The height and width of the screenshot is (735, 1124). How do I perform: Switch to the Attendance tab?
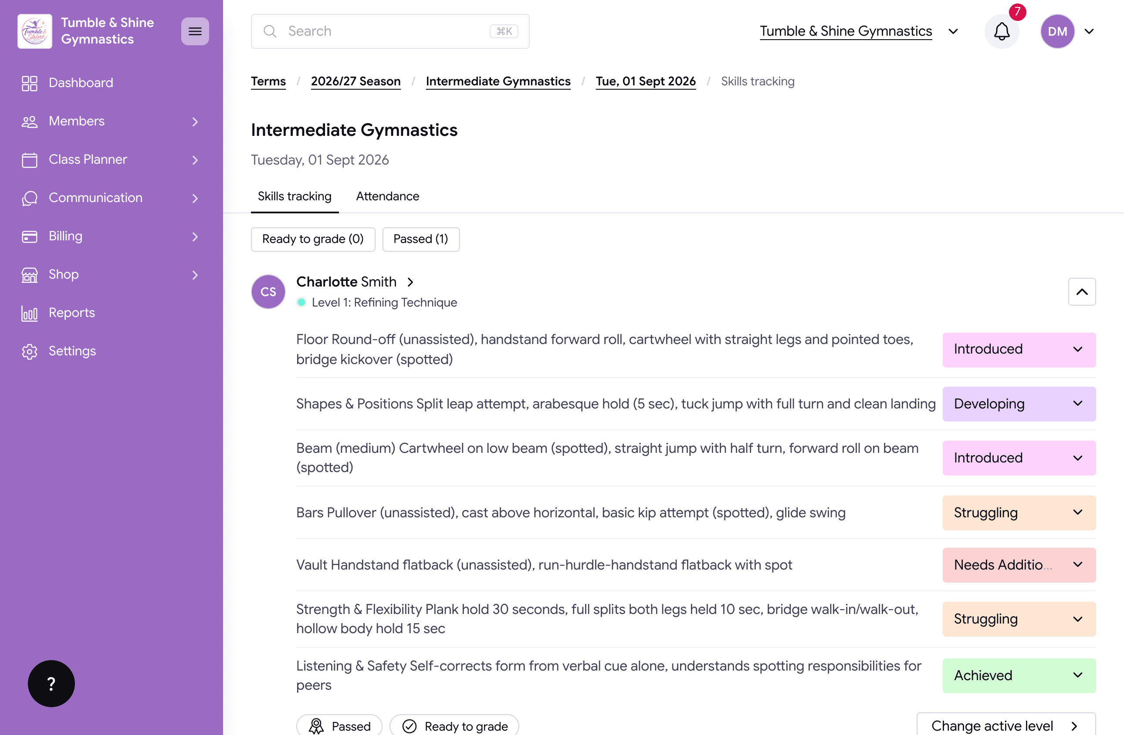(x=387, y=196)
